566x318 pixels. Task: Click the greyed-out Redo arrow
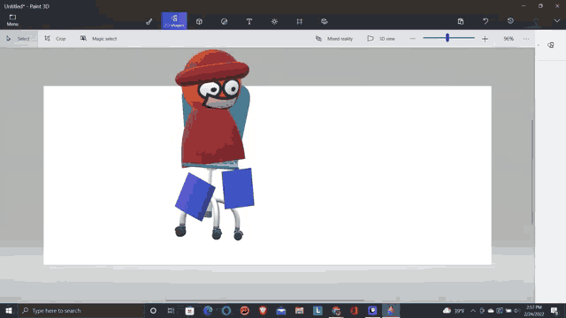(536, 21)
